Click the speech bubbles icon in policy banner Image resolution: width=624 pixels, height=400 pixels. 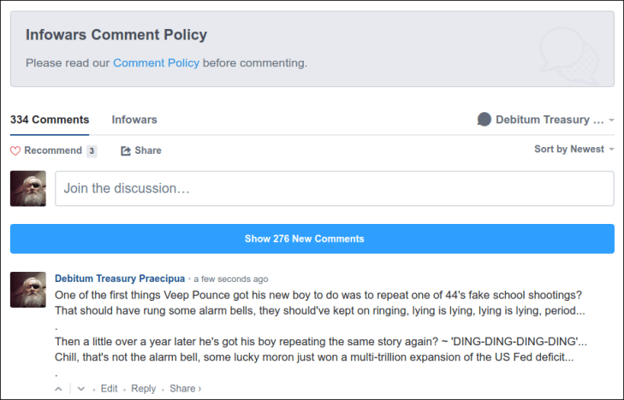coord(566,51)
